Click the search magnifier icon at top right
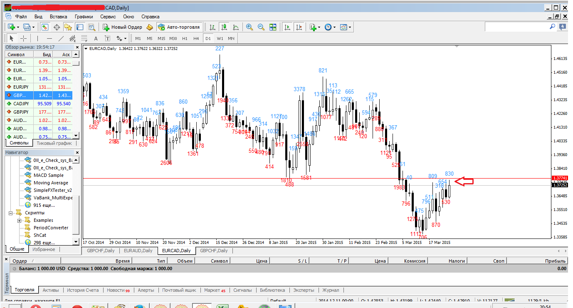 [553, 27]
